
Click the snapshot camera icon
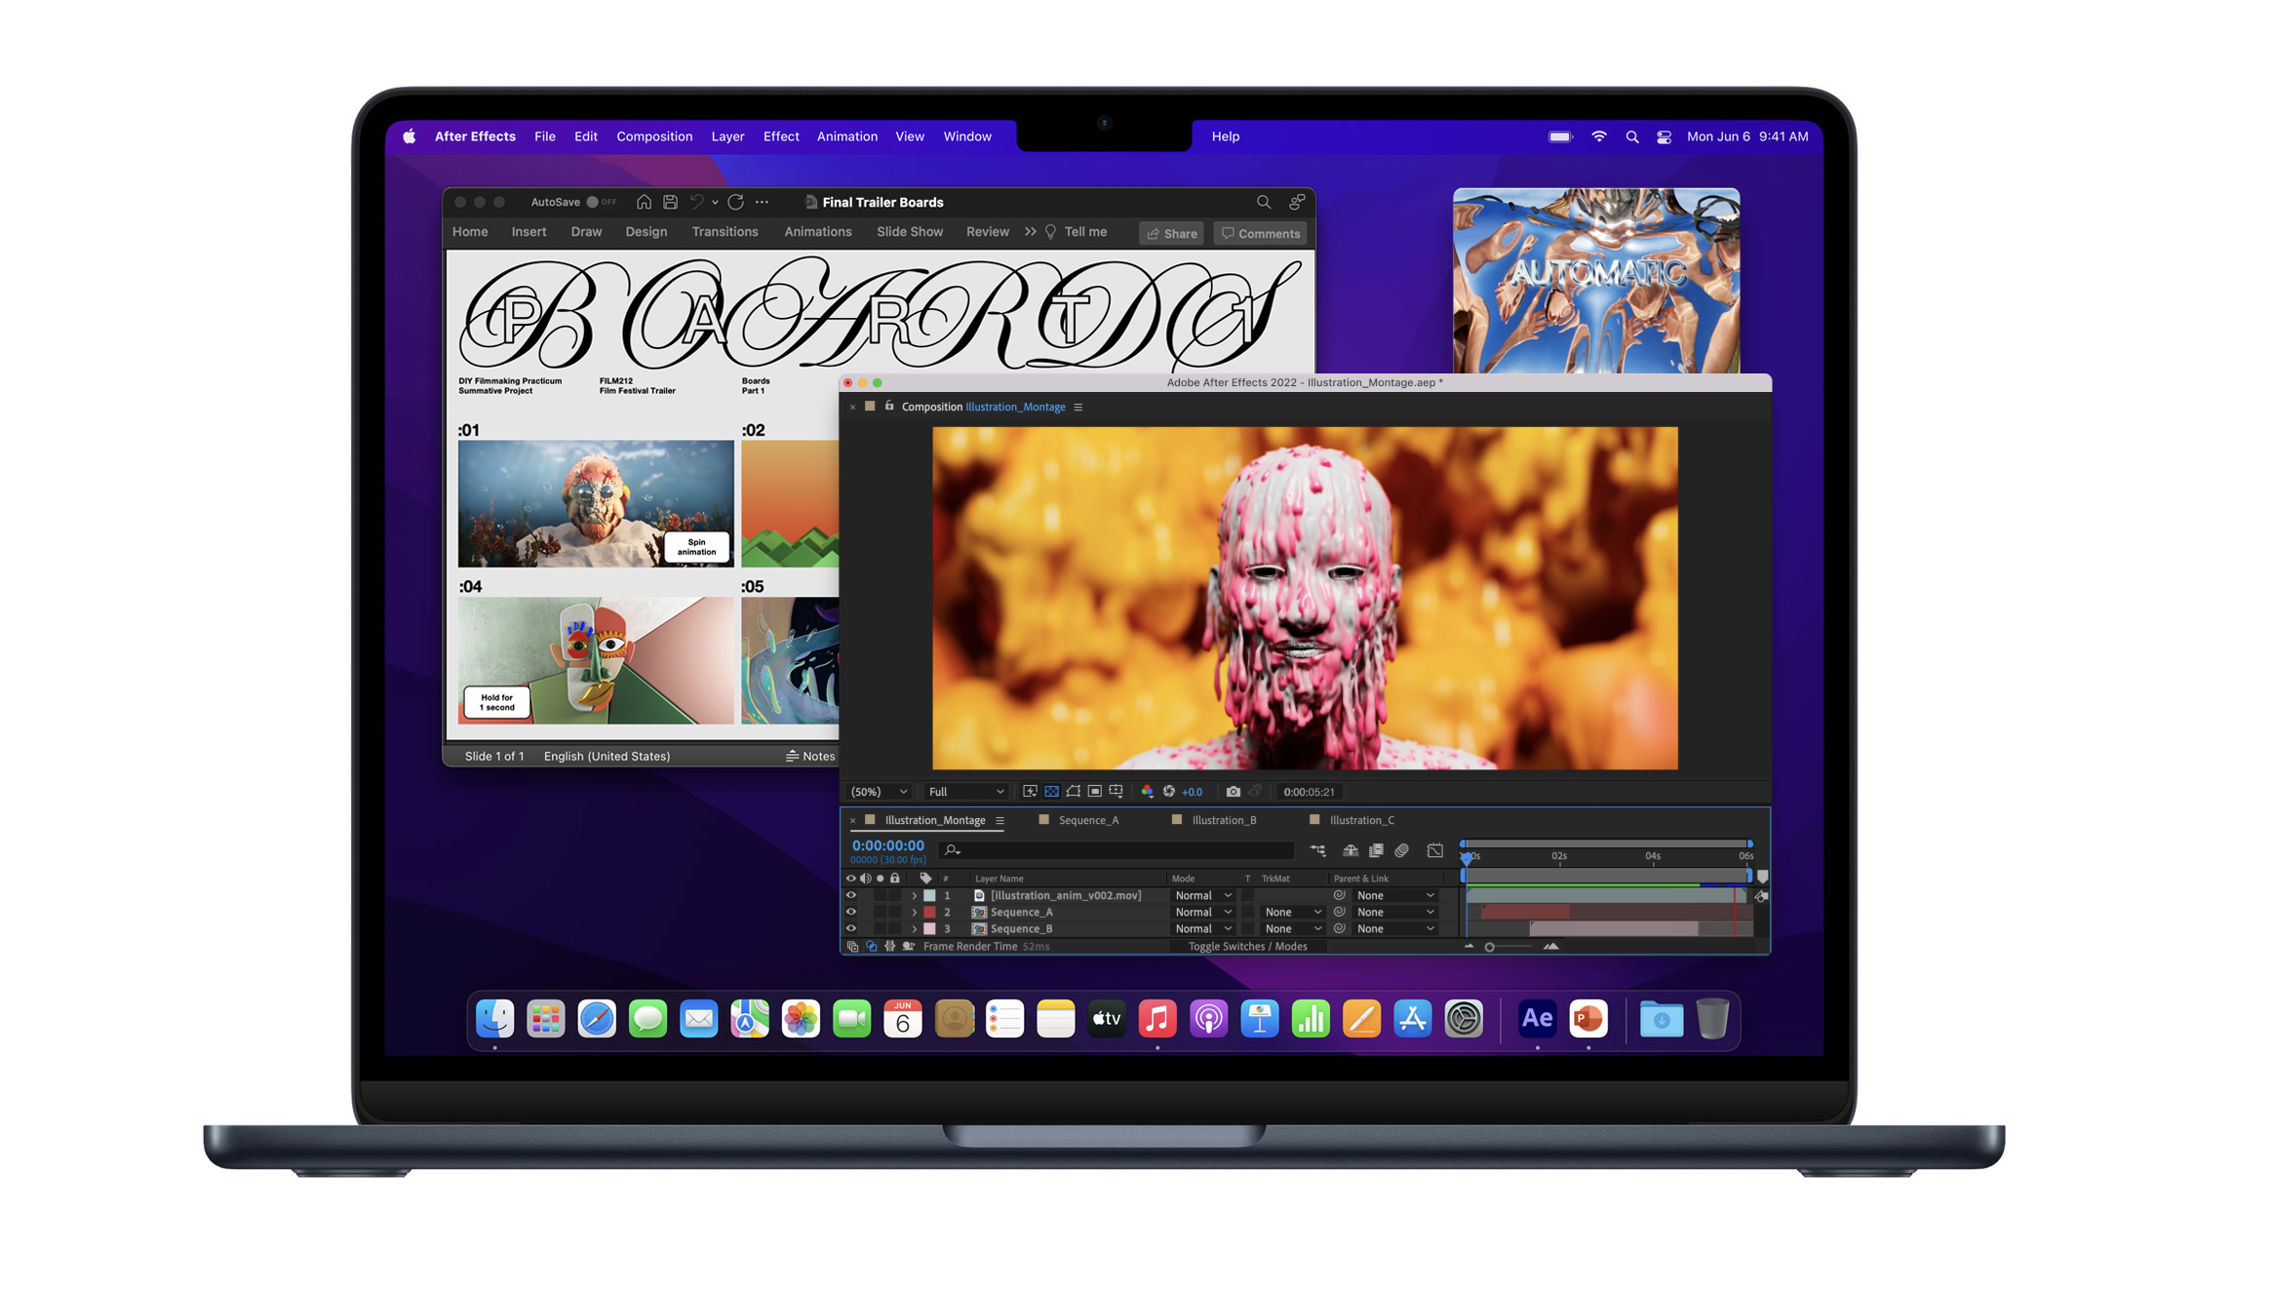click(x=1233, y=792)
